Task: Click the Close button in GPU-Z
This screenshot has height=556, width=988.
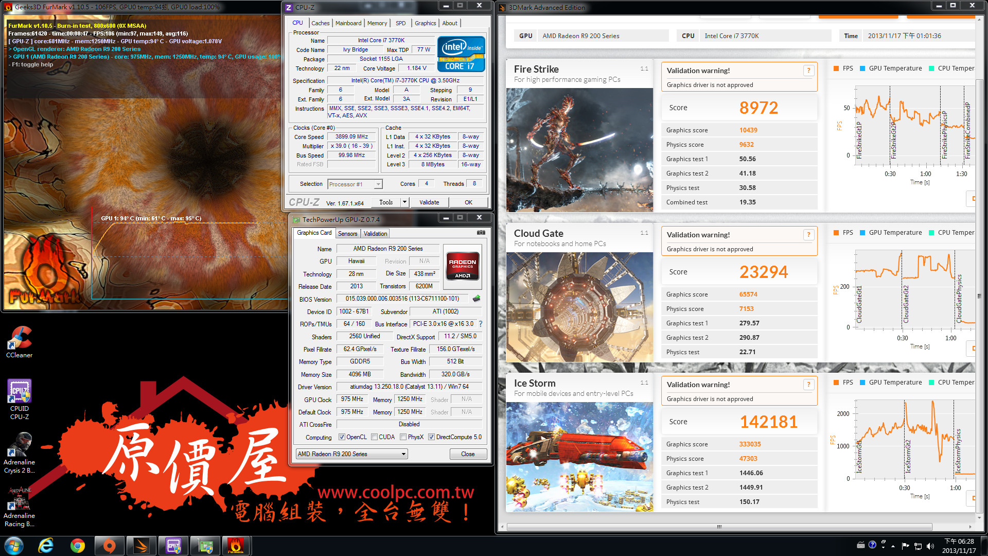Action: coord(468,454)
